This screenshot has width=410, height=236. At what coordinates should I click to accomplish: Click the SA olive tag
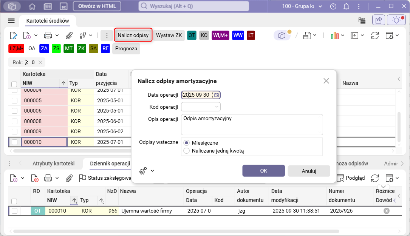[93, 49]
